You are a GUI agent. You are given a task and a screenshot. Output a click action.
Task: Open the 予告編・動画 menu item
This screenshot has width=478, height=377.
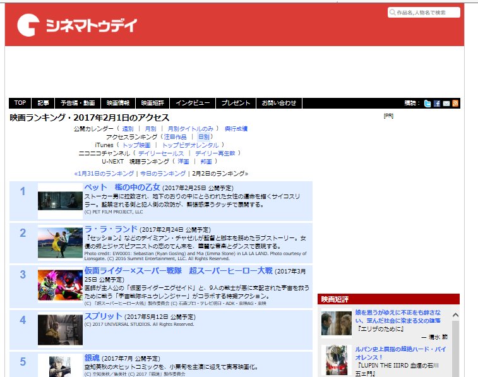(78, 103)
